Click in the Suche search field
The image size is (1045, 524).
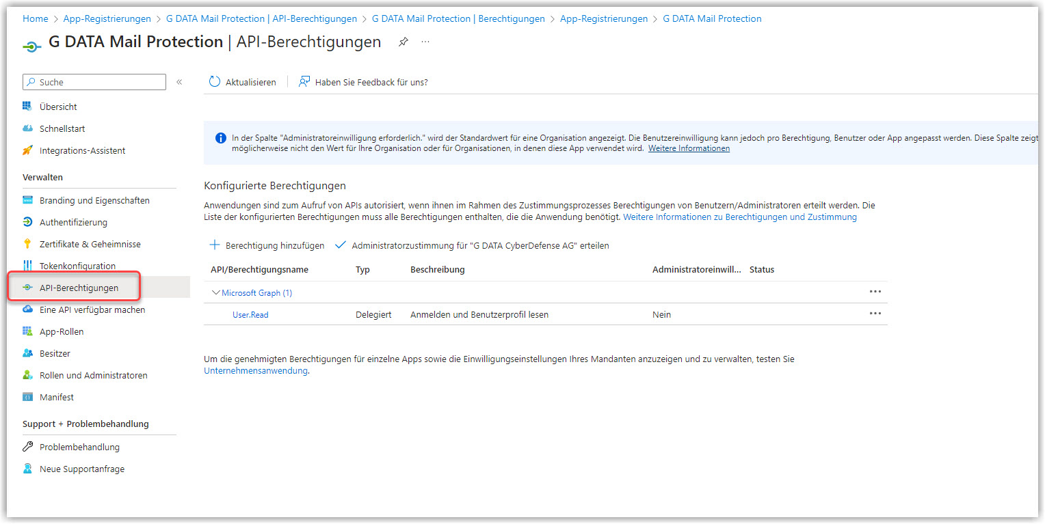click(x=94, y=82)
